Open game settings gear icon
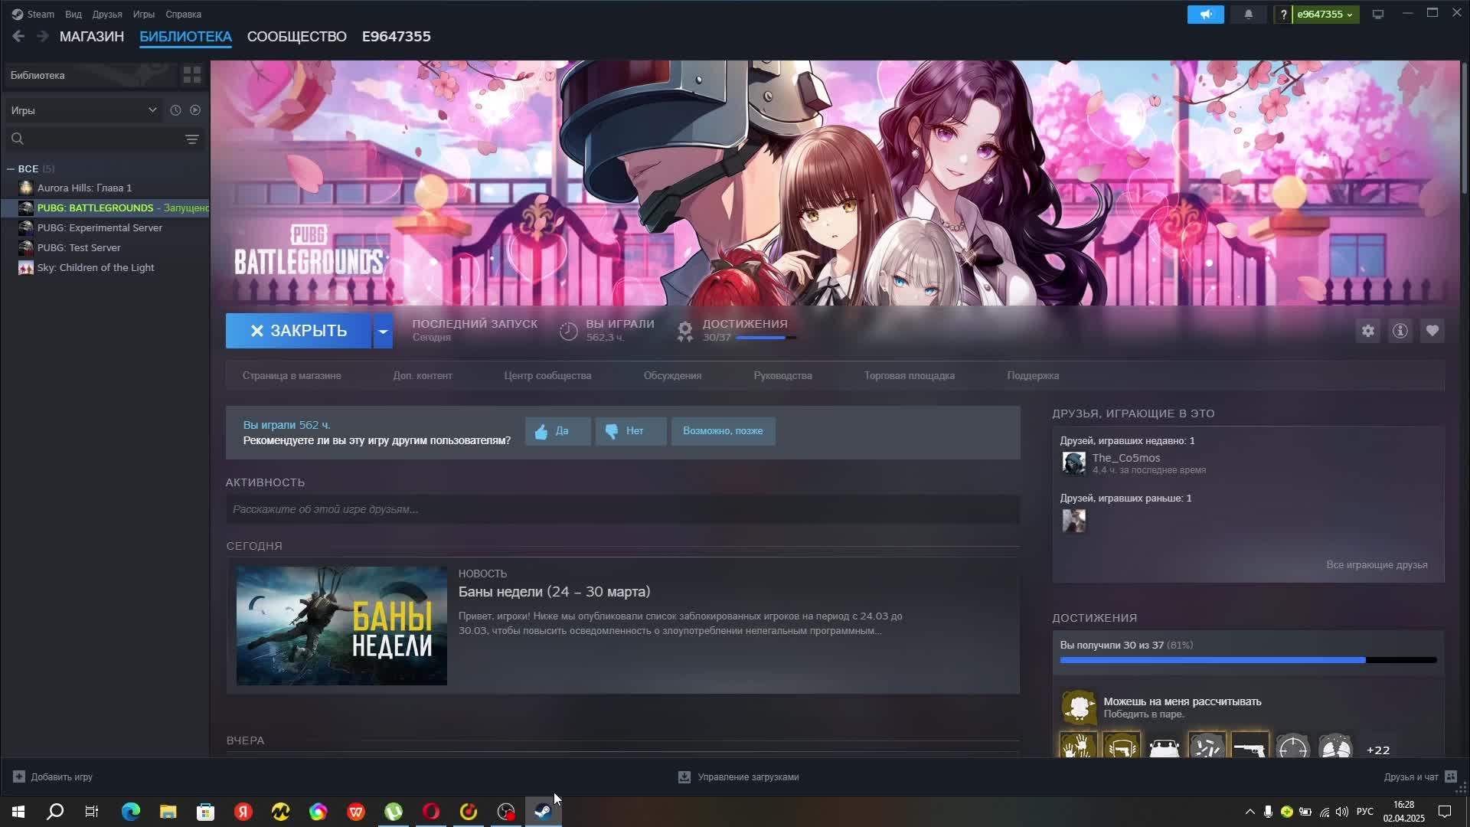 1368,331
